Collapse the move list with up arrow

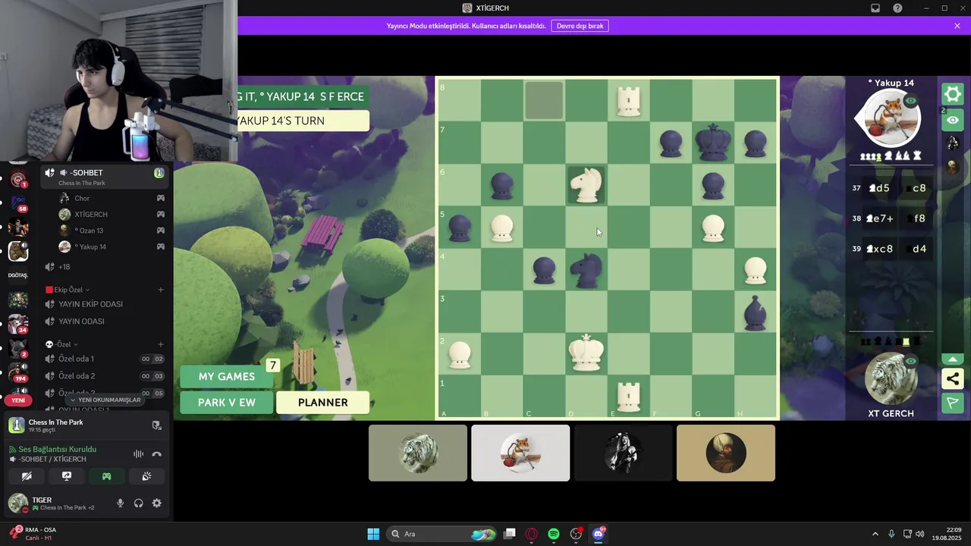(x=952, y=359)
